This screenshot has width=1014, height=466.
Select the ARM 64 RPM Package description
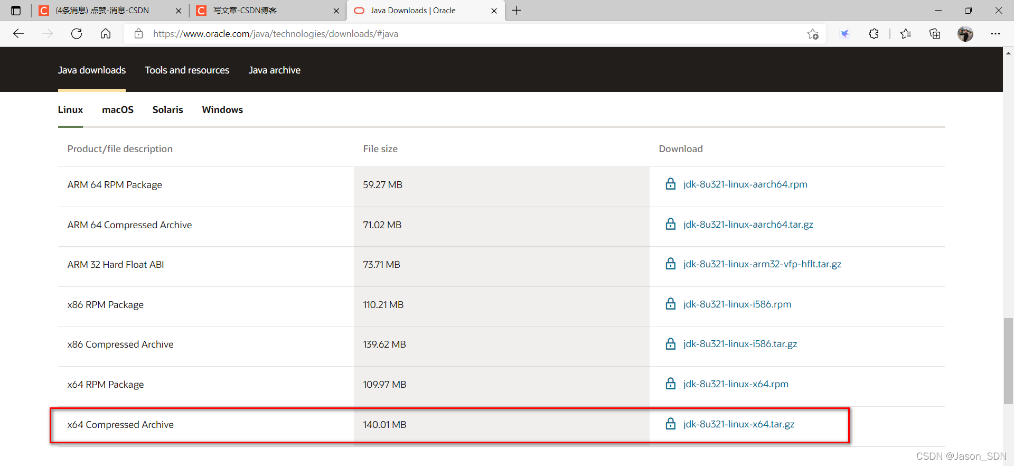[115, 185]
